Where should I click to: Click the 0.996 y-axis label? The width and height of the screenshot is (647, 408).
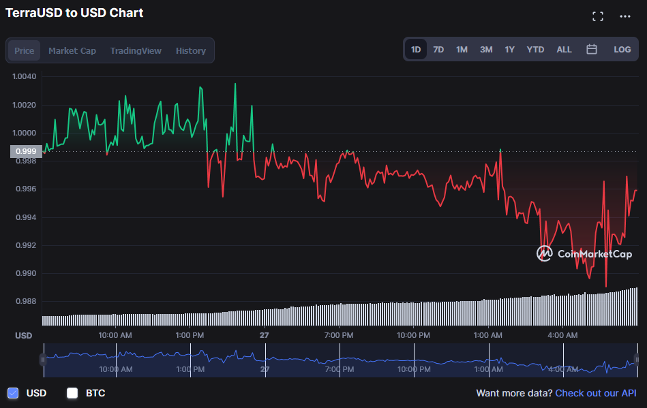click(x=26, y=189)
